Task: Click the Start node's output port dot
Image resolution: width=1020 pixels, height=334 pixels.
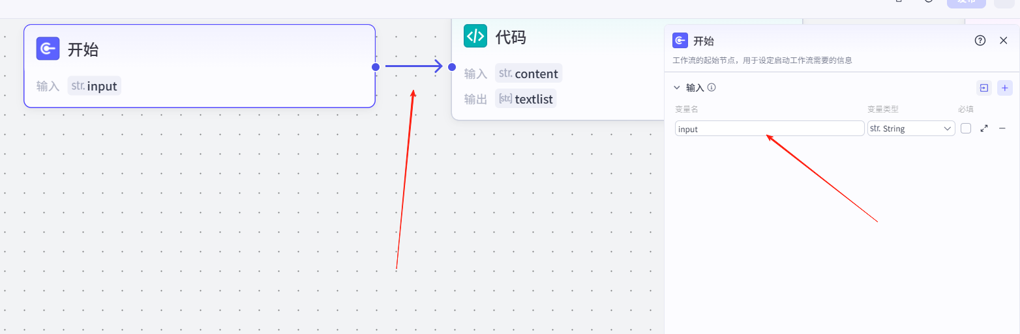Action: coord(376,66)
